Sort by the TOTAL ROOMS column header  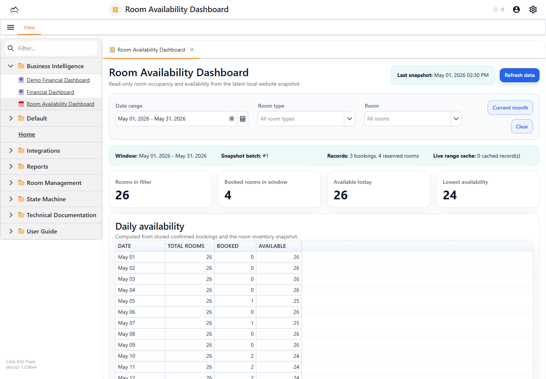190,246
